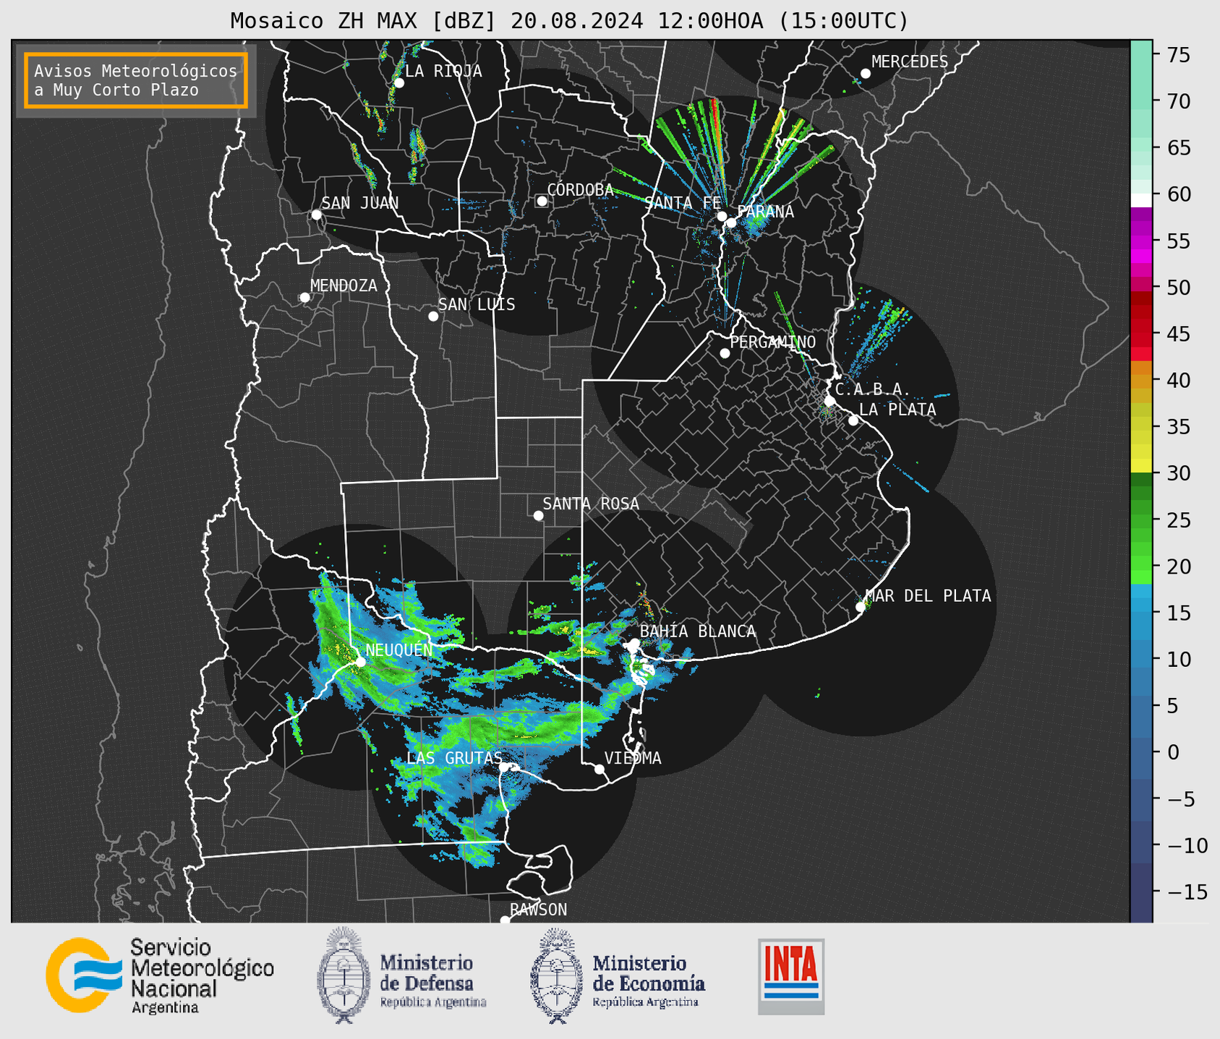Click the MAR DEL PLATA label text
The image size is (1220, 1039).
(x=929, y=596)
